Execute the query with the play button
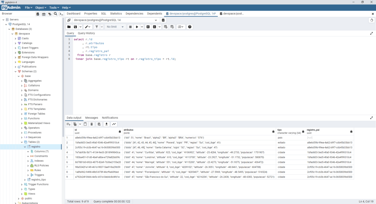 pyautogui.click(x=137, y=27)
